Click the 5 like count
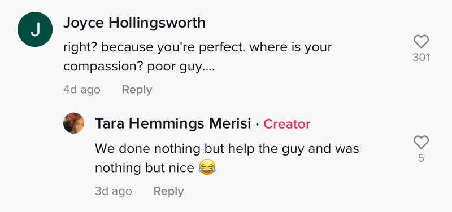 421,158
